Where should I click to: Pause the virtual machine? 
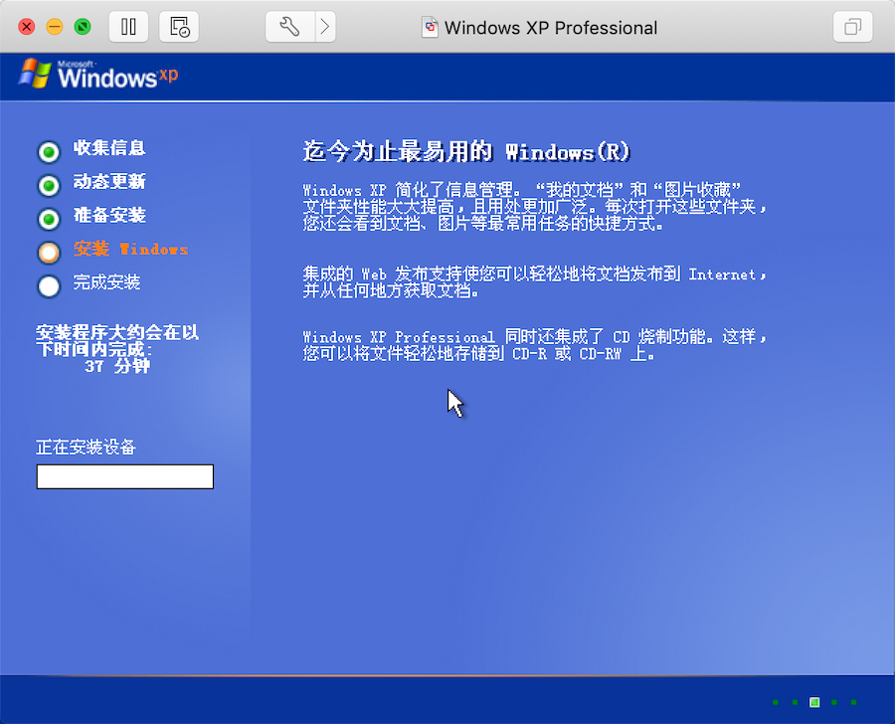(x=128, y=27)
